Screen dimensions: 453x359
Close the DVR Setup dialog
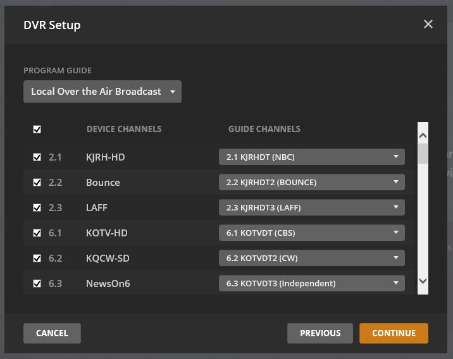click(x=428, y=25)
